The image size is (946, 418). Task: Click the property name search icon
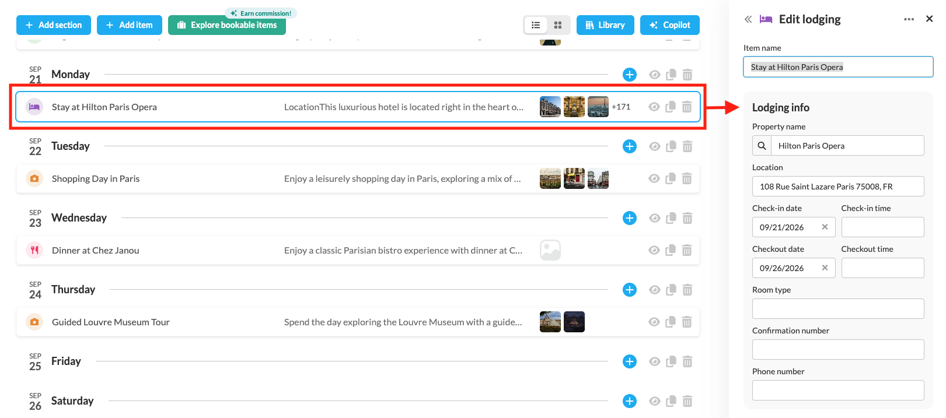[762, 146]
